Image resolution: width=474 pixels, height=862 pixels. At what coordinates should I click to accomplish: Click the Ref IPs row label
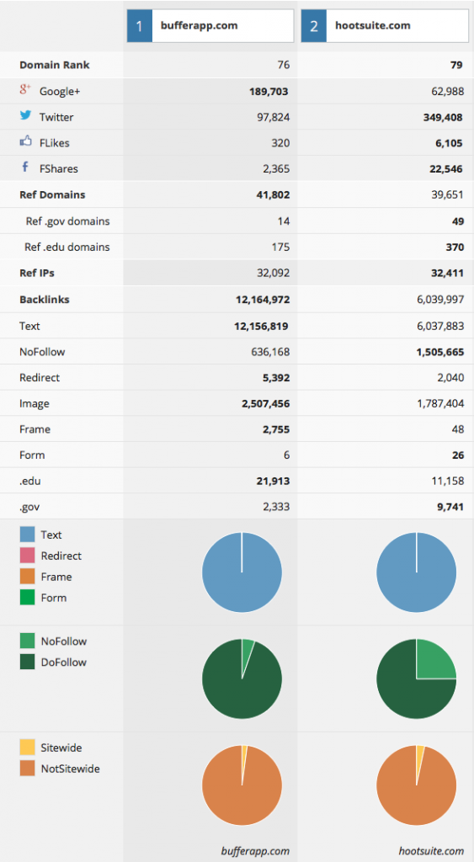(x=37, y=274)
